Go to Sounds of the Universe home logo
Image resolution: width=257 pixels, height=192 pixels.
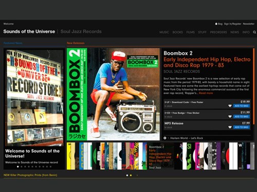click(29, 32)
